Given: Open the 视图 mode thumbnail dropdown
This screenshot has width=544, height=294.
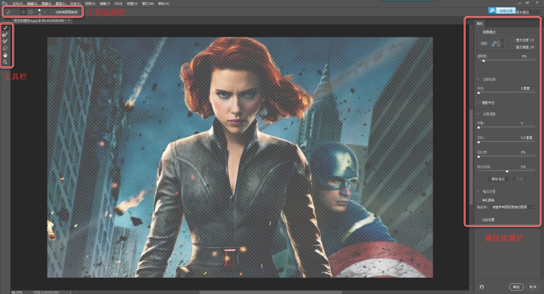Looking at the screenshot, I should tap(496, 43).
